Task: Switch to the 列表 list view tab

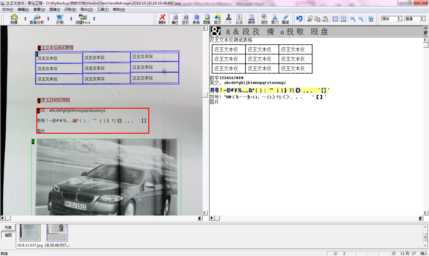Action: 8,227
